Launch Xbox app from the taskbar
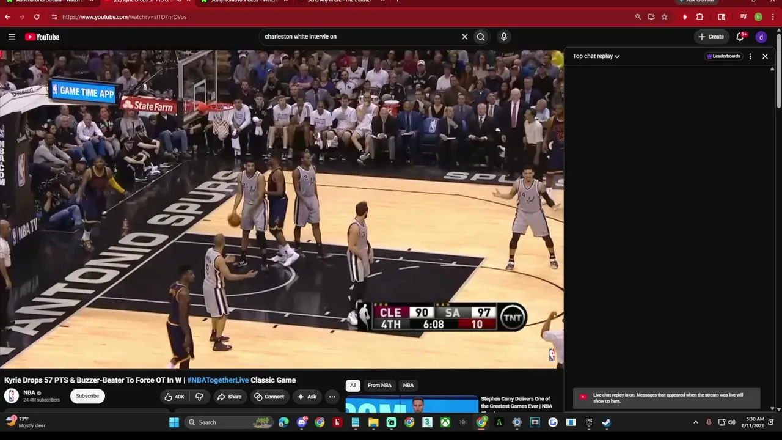 (x=446, y=422)
